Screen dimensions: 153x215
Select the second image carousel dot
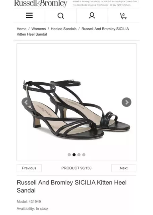coord(74,155)
